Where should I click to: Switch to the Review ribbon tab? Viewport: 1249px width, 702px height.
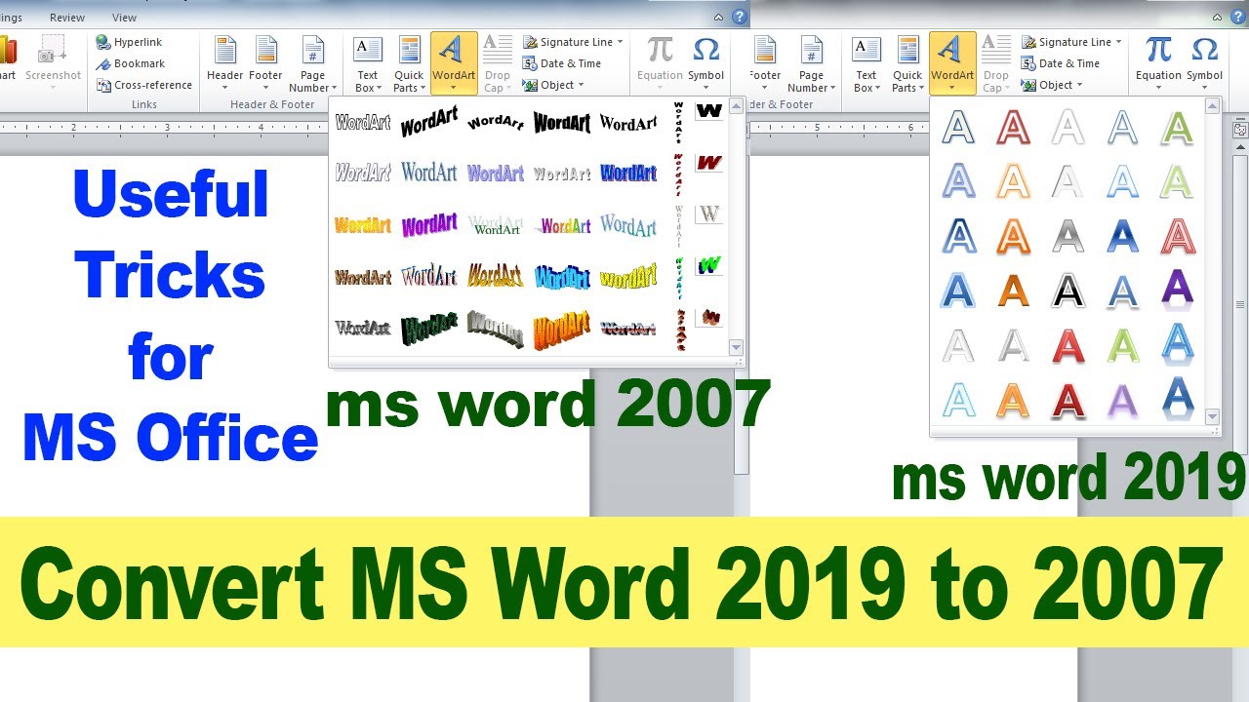pyautogui.click(x=67, y=18)
